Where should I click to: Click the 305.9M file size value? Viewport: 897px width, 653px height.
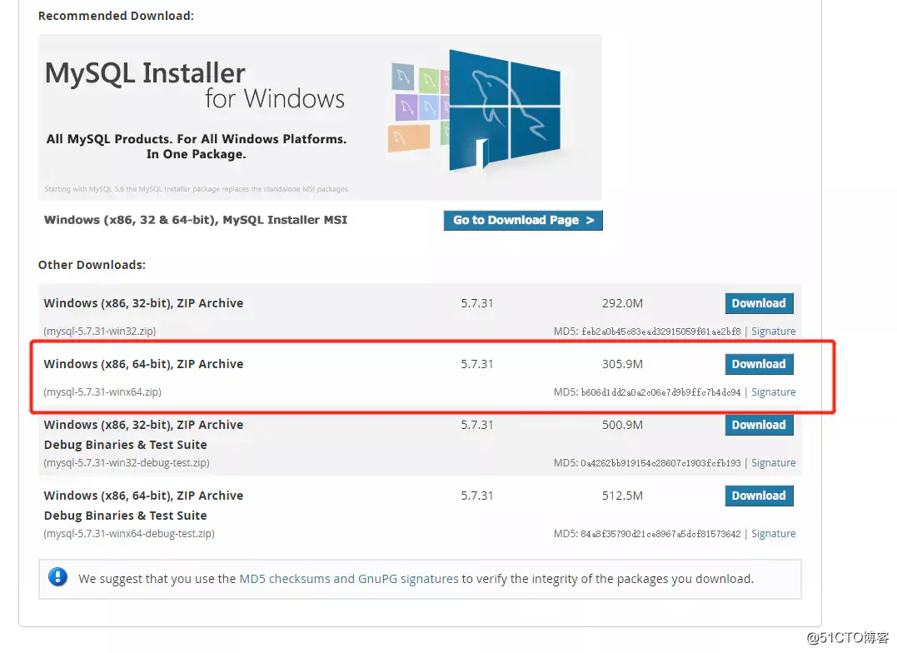[622, 364]
